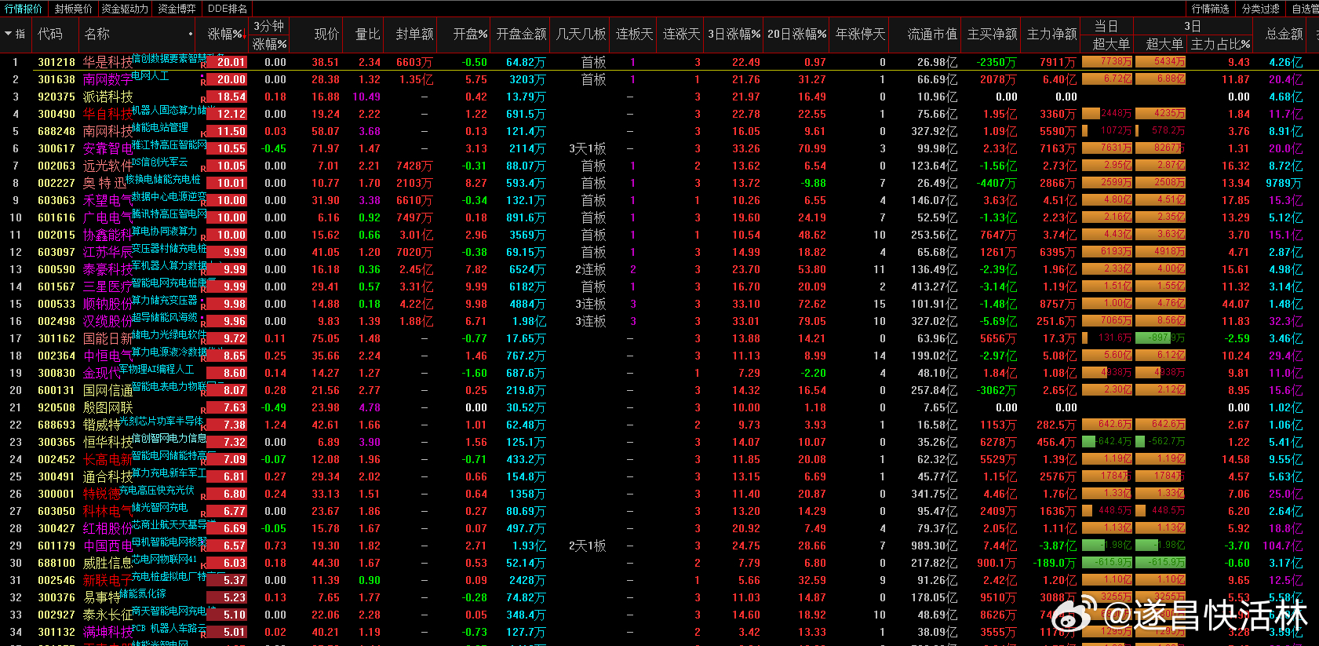This screenshot has height=646, width=1319.
Task: Select stock code 002498
Action: point(56,321)
